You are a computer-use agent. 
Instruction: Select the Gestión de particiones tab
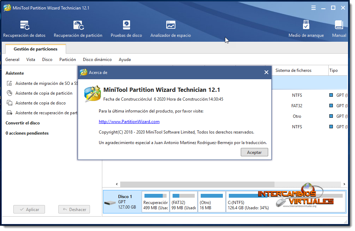pyautogui.click(x=35, y=49)
